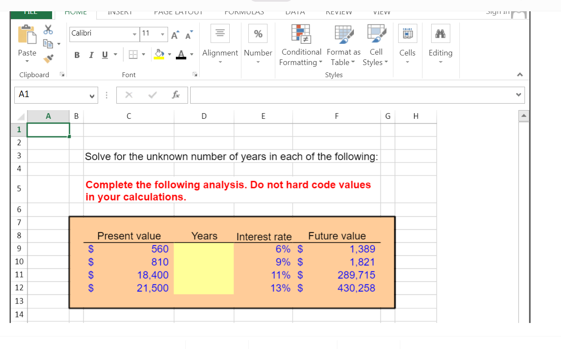Open the Font dialog launcher

[195, 75]
